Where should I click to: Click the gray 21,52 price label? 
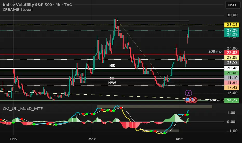pyautogui.click(x=232, y=62)
